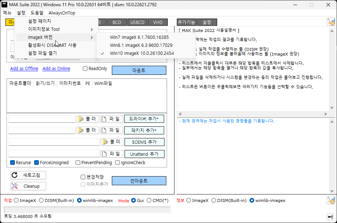Select Win8.1 ImageX 6.3.9600.17029
Screen dimensions: 337x223
tap(146, 45)
